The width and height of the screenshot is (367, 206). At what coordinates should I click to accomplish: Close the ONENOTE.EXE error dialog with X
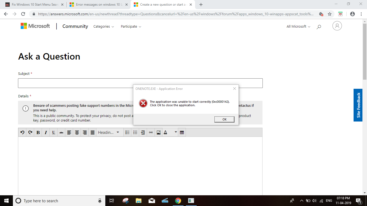coord(234,89)
